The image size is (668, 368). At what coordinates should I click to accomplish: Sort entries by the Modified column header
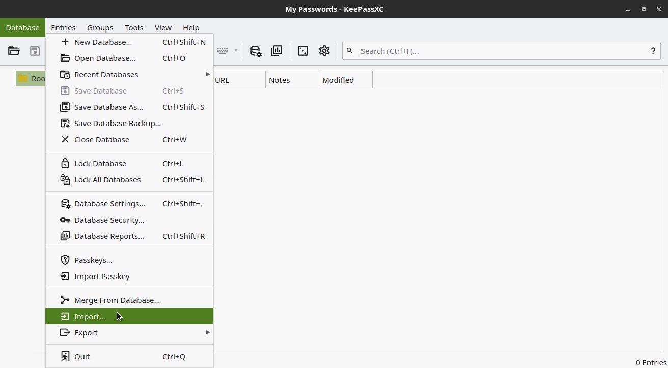tap(346, 80)
